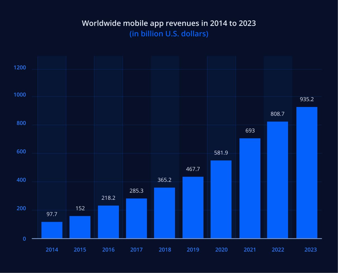
Task: Select the 2022 revenue bar
Action: (x=278, y=180)
